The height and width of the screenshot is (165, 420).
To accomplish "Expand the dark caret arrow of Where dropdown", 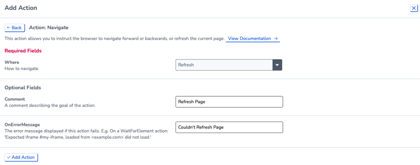I will 277,65.
